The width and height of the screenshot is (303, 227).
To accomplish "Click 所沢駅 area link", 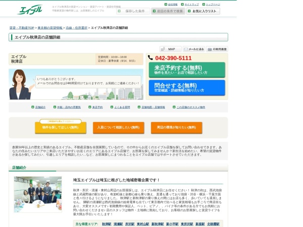I will 130,224.
